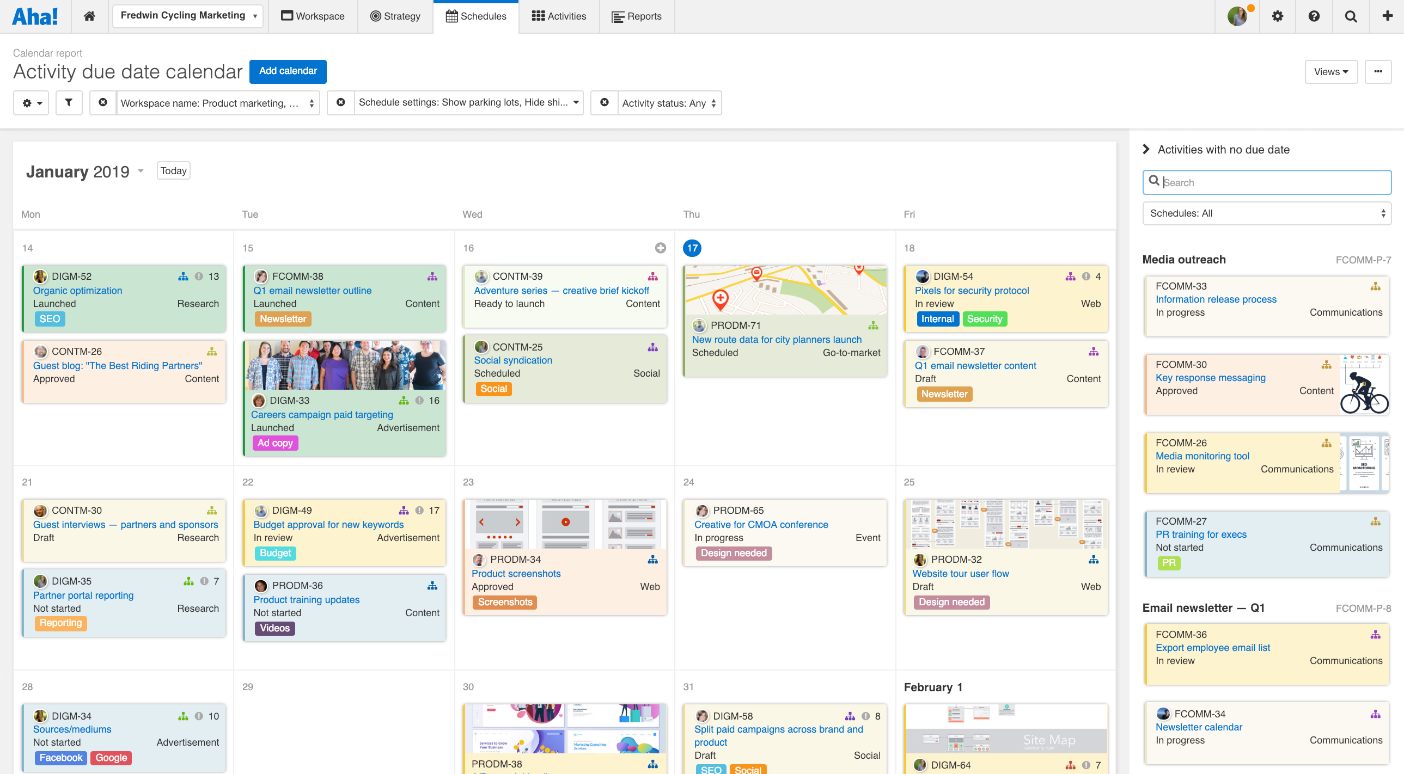Collapse the Activities with no due date panel
The image size is (1404, 774).
coord(1147,149)
